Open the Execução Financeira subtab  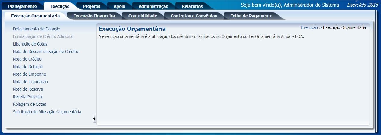point(94,16)
